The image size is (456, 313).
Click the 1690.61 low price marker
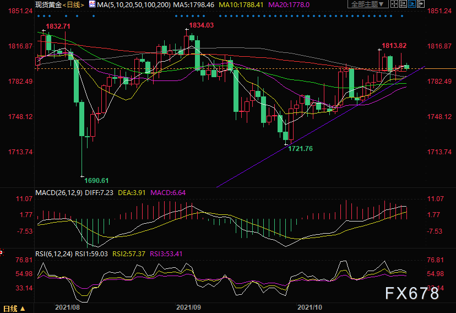pyautogui.click(x=96, y=181)
